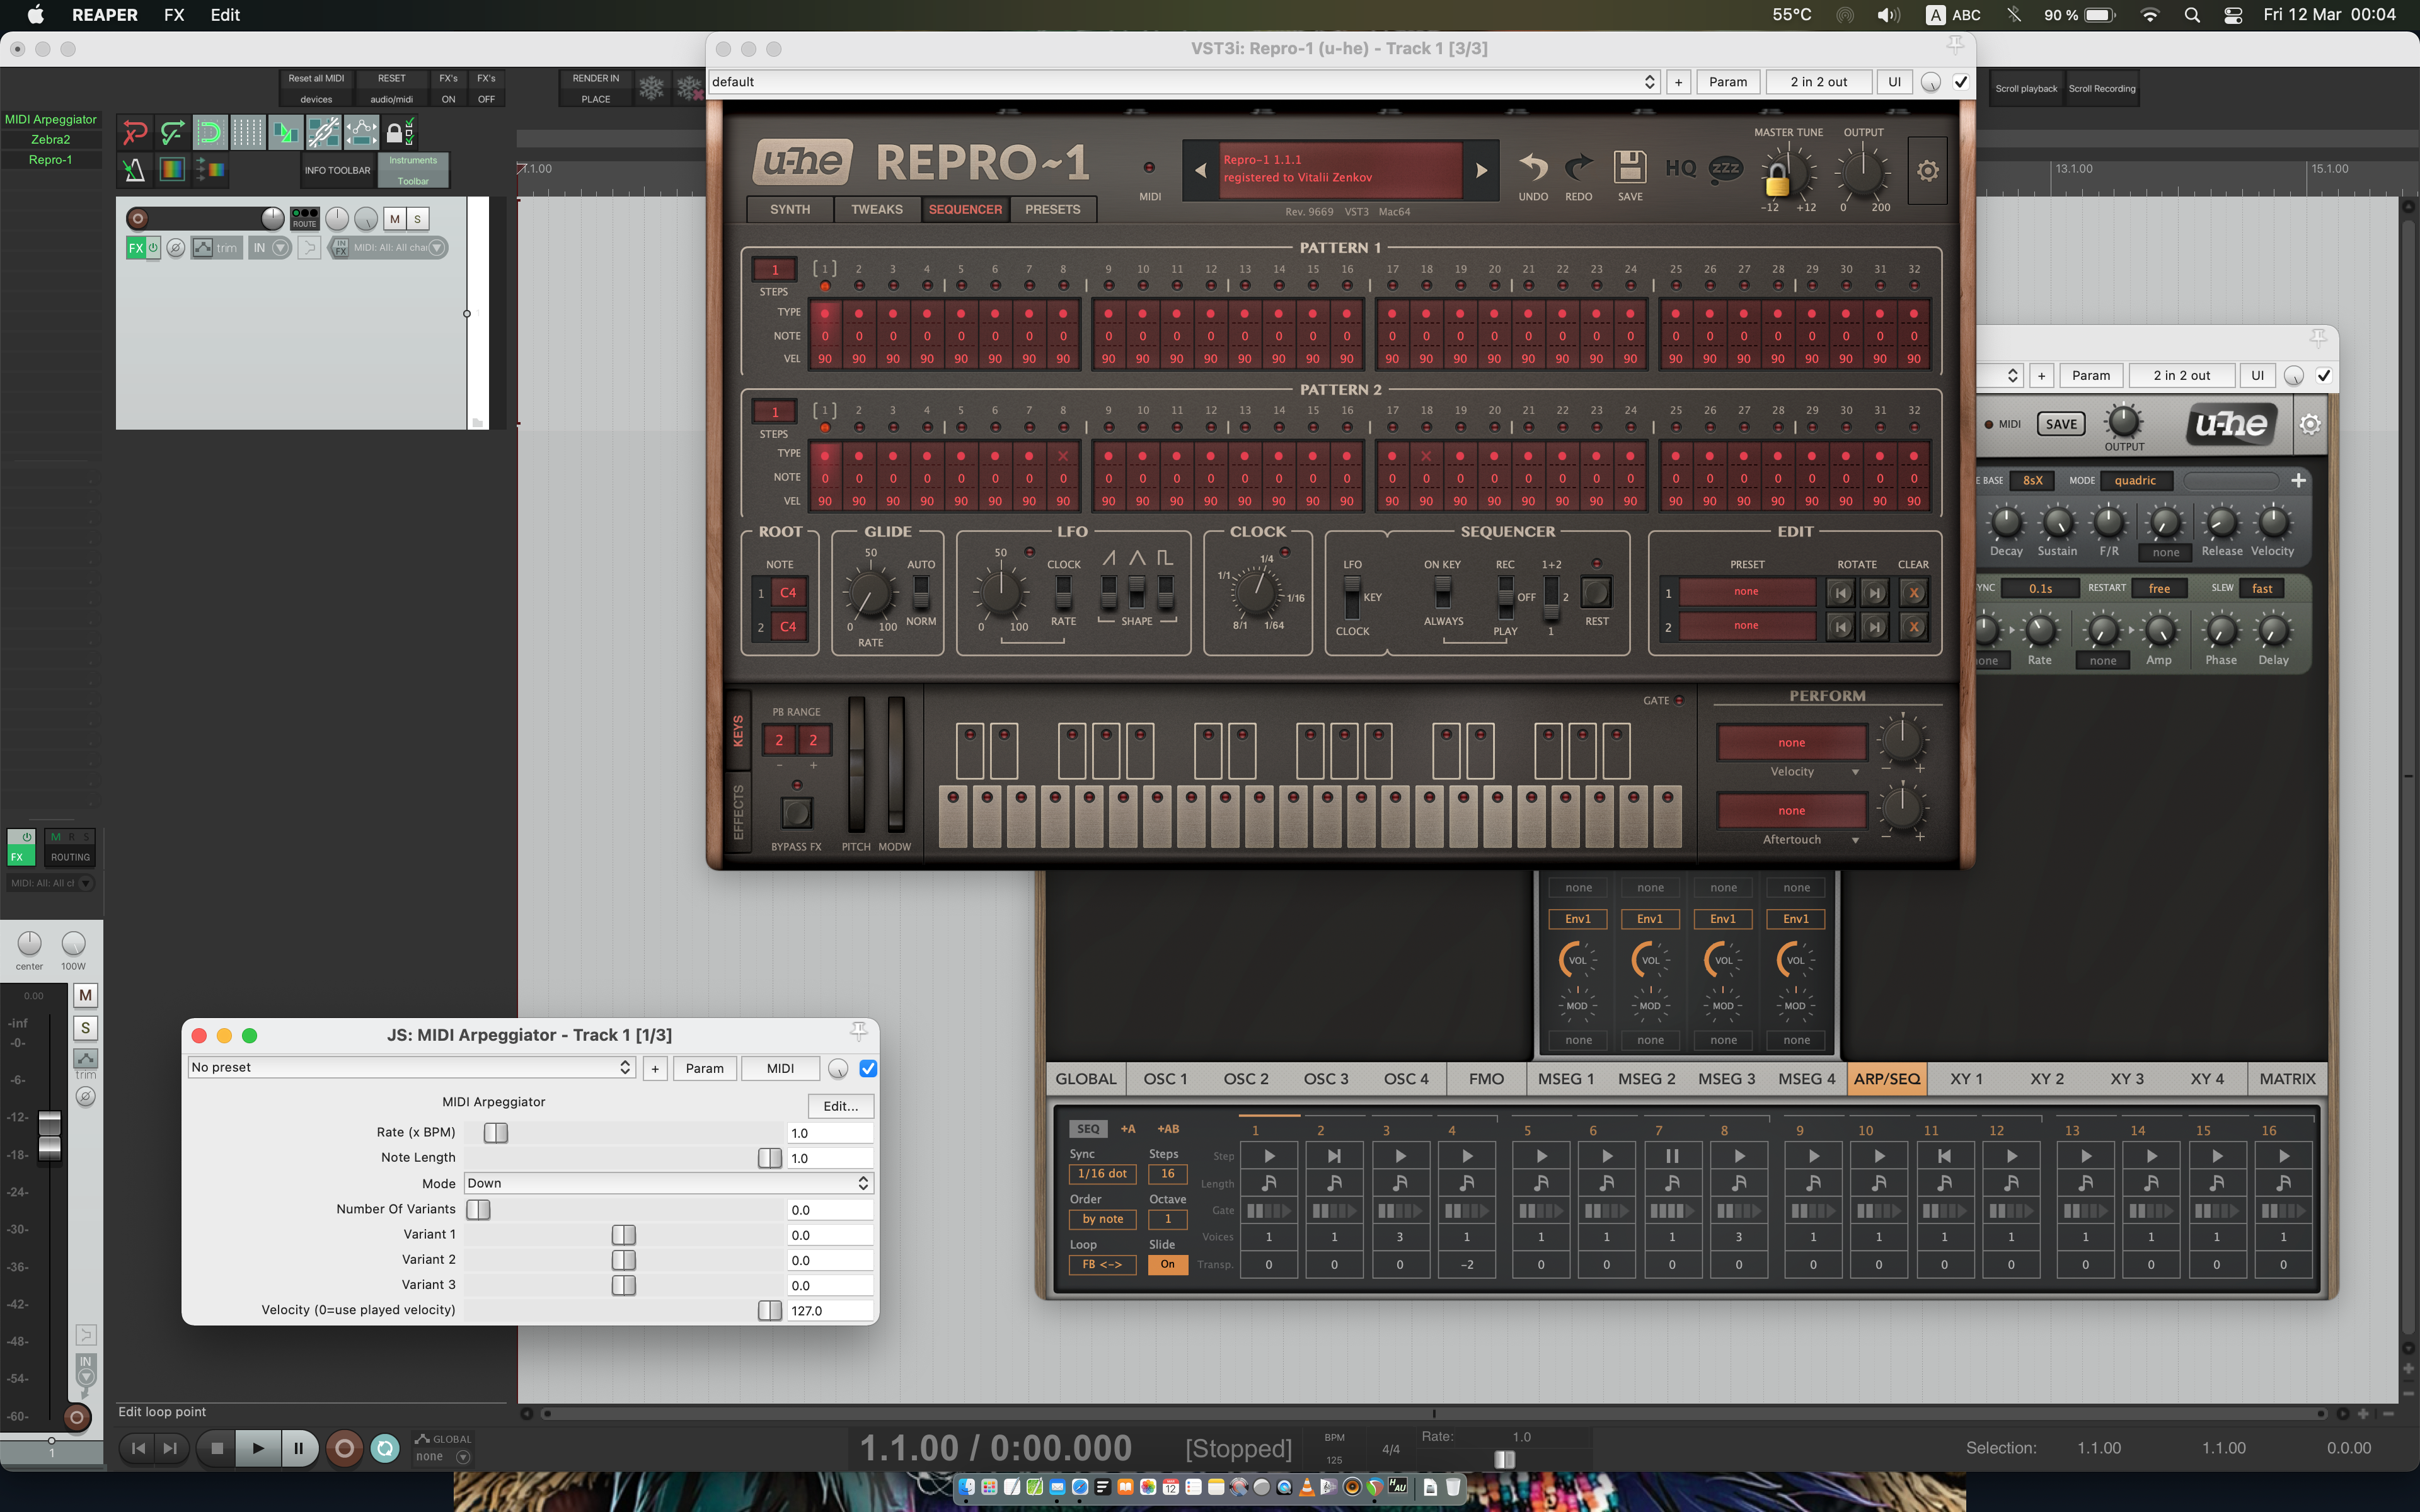The image size is (2420, 1512).
Task: Toggle Repro-1 plugin bypass checkbox
Action: (x=1960, y=82)
